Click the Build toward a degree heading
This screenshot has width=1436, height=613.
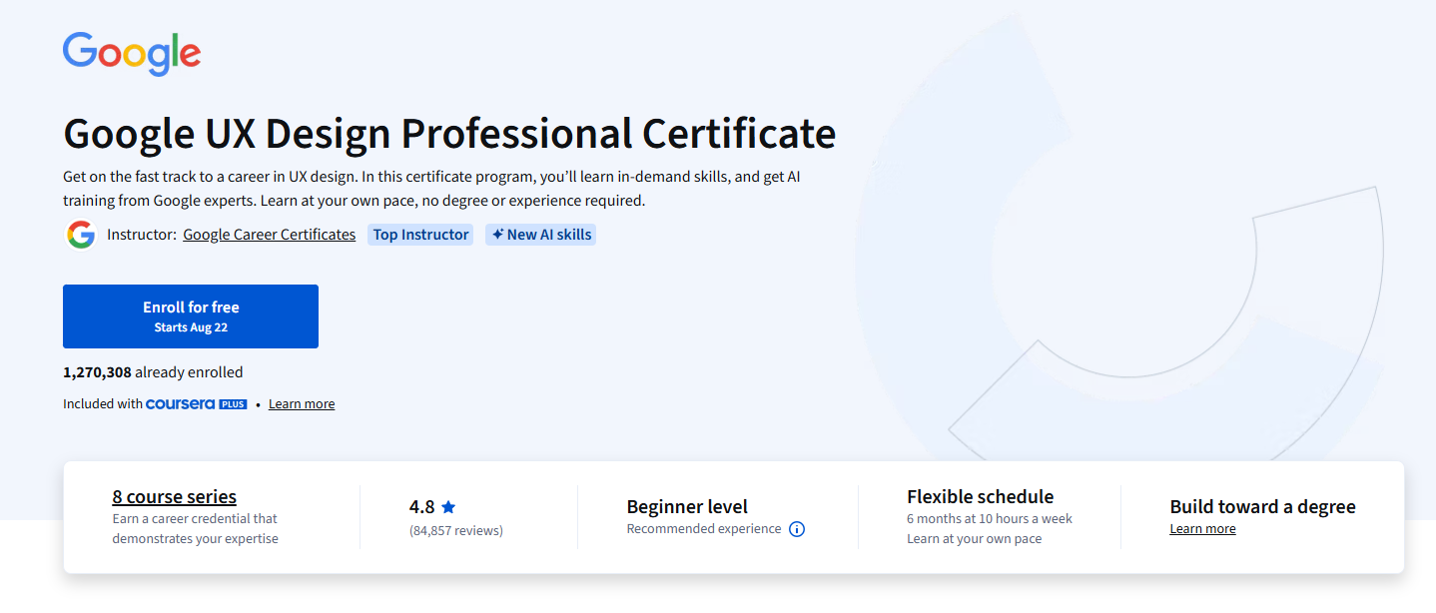click(x=1262, y=506)
